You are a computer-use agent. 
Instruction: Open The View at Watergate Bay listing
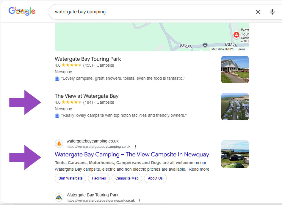click(87, 96)
